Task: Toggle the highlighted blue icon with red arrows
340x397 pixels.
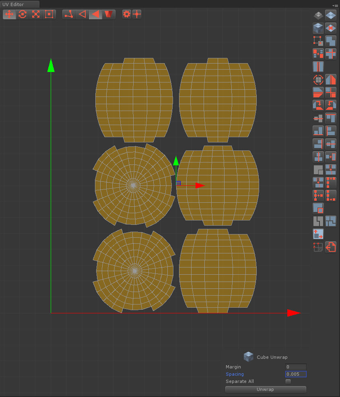Action: (x=318, y=234)
